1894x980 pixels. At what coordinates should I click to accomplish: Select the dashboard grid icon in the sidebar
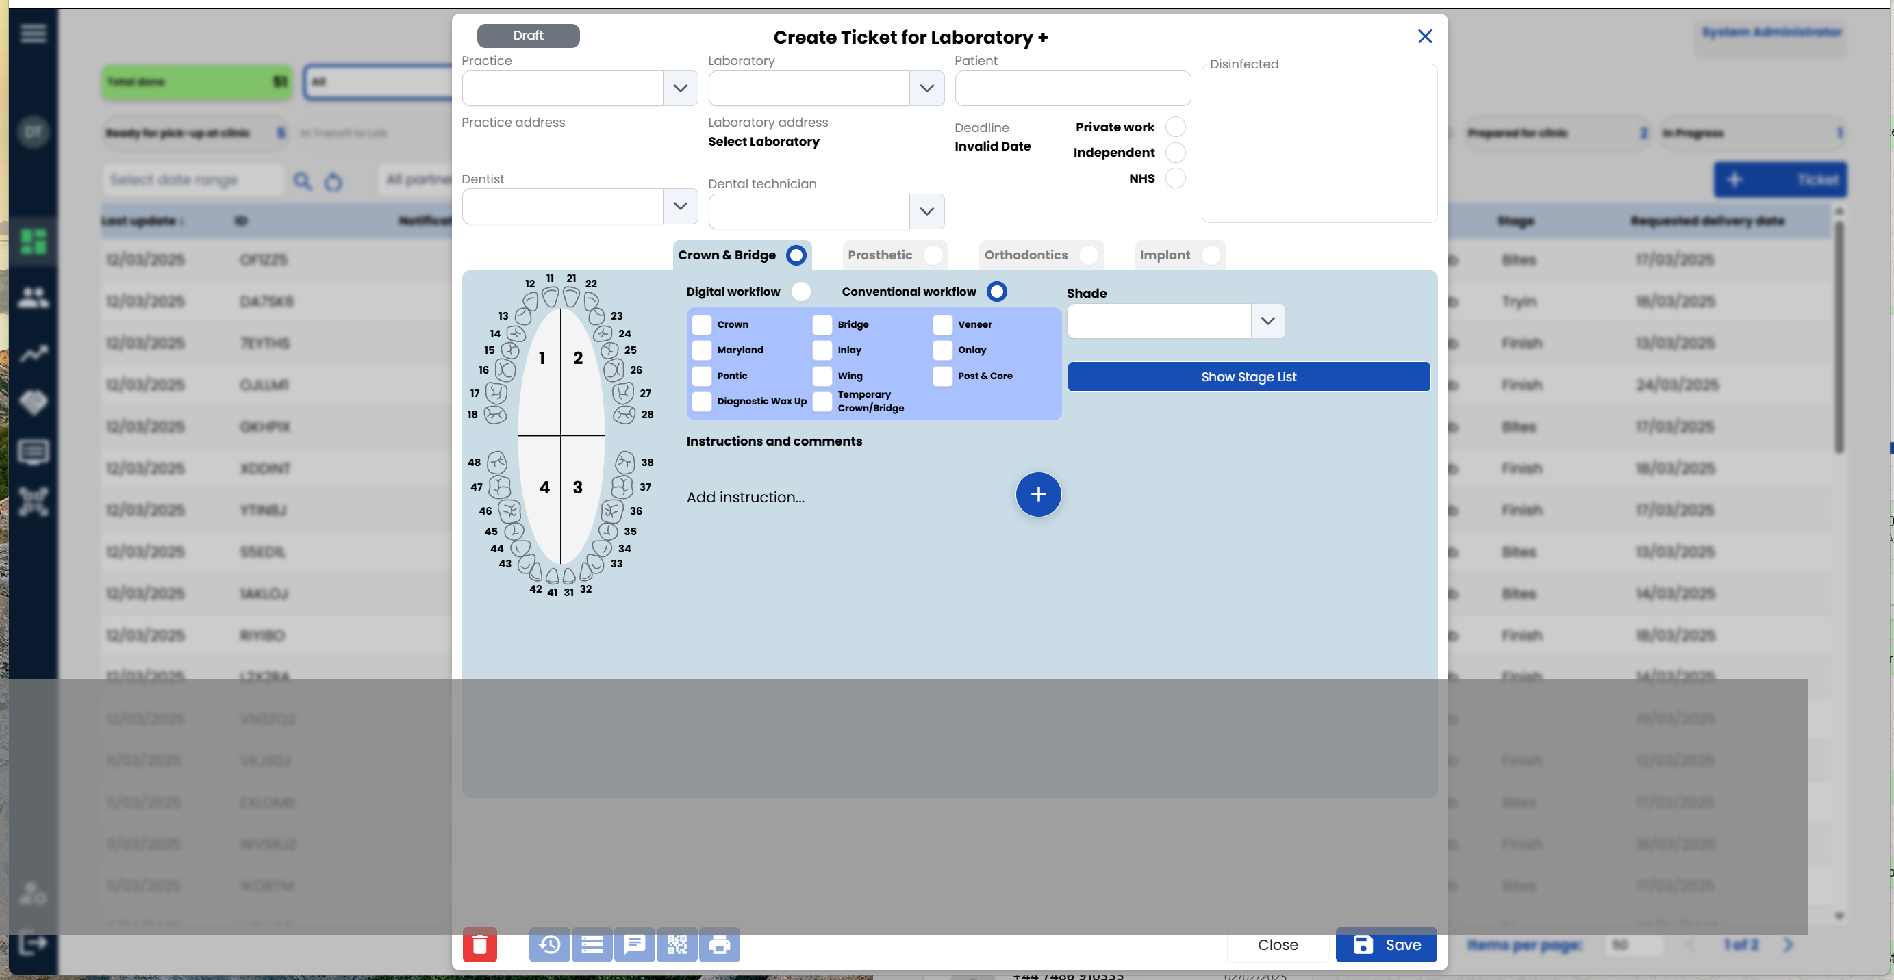tap(33, 241)
